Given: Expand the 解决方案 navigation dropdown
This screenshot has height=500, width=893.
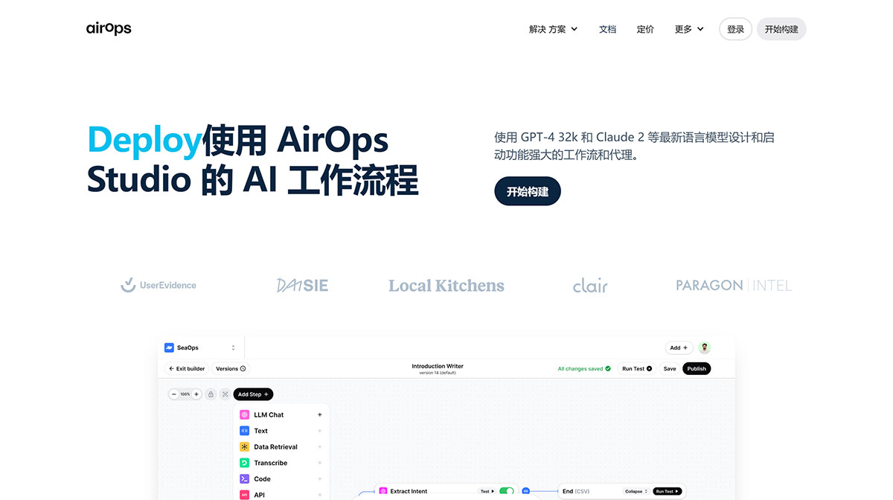Looking at the screenshot, I should [551, 29].
